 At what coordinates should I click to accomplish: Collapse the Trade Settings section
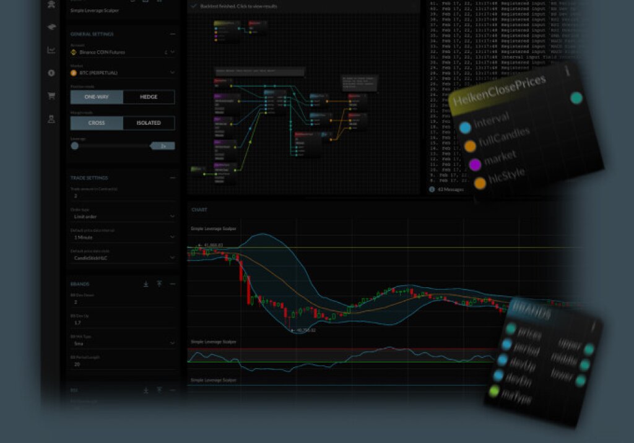pos(172,178)
